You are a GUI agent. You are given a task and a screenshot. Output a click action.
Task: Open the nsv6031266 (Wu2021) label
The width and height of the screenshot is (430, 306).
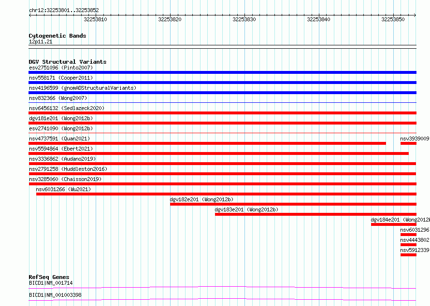[x=63, y=189]
